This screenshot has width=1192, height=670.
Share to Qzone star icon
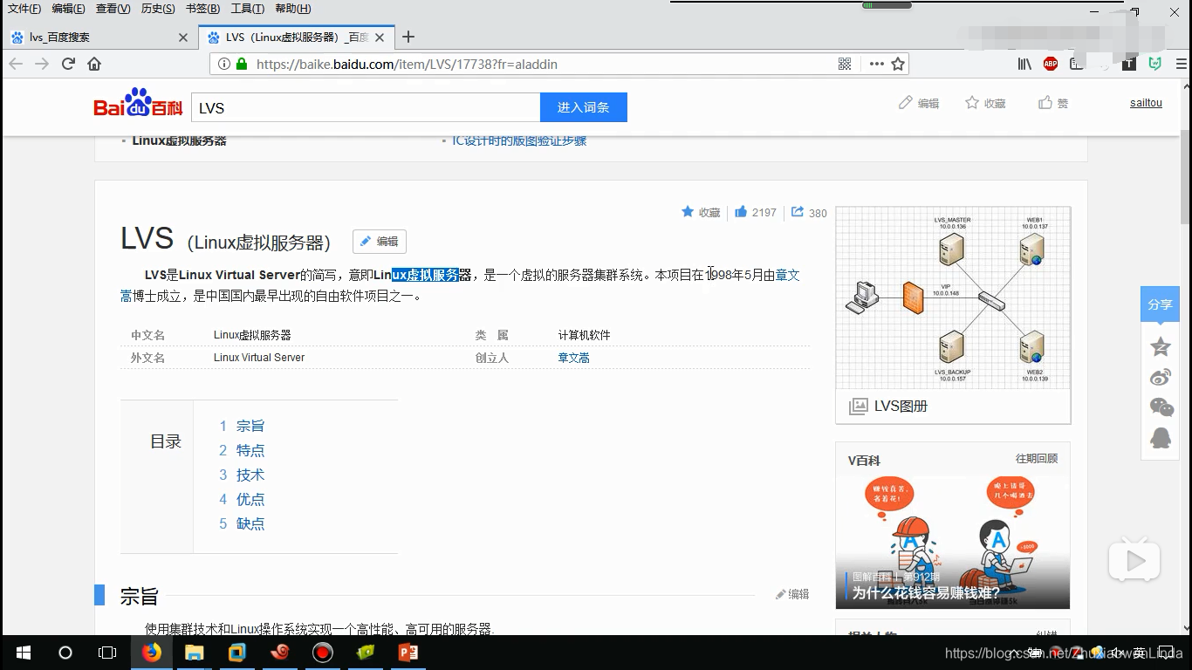point(1161,347)
